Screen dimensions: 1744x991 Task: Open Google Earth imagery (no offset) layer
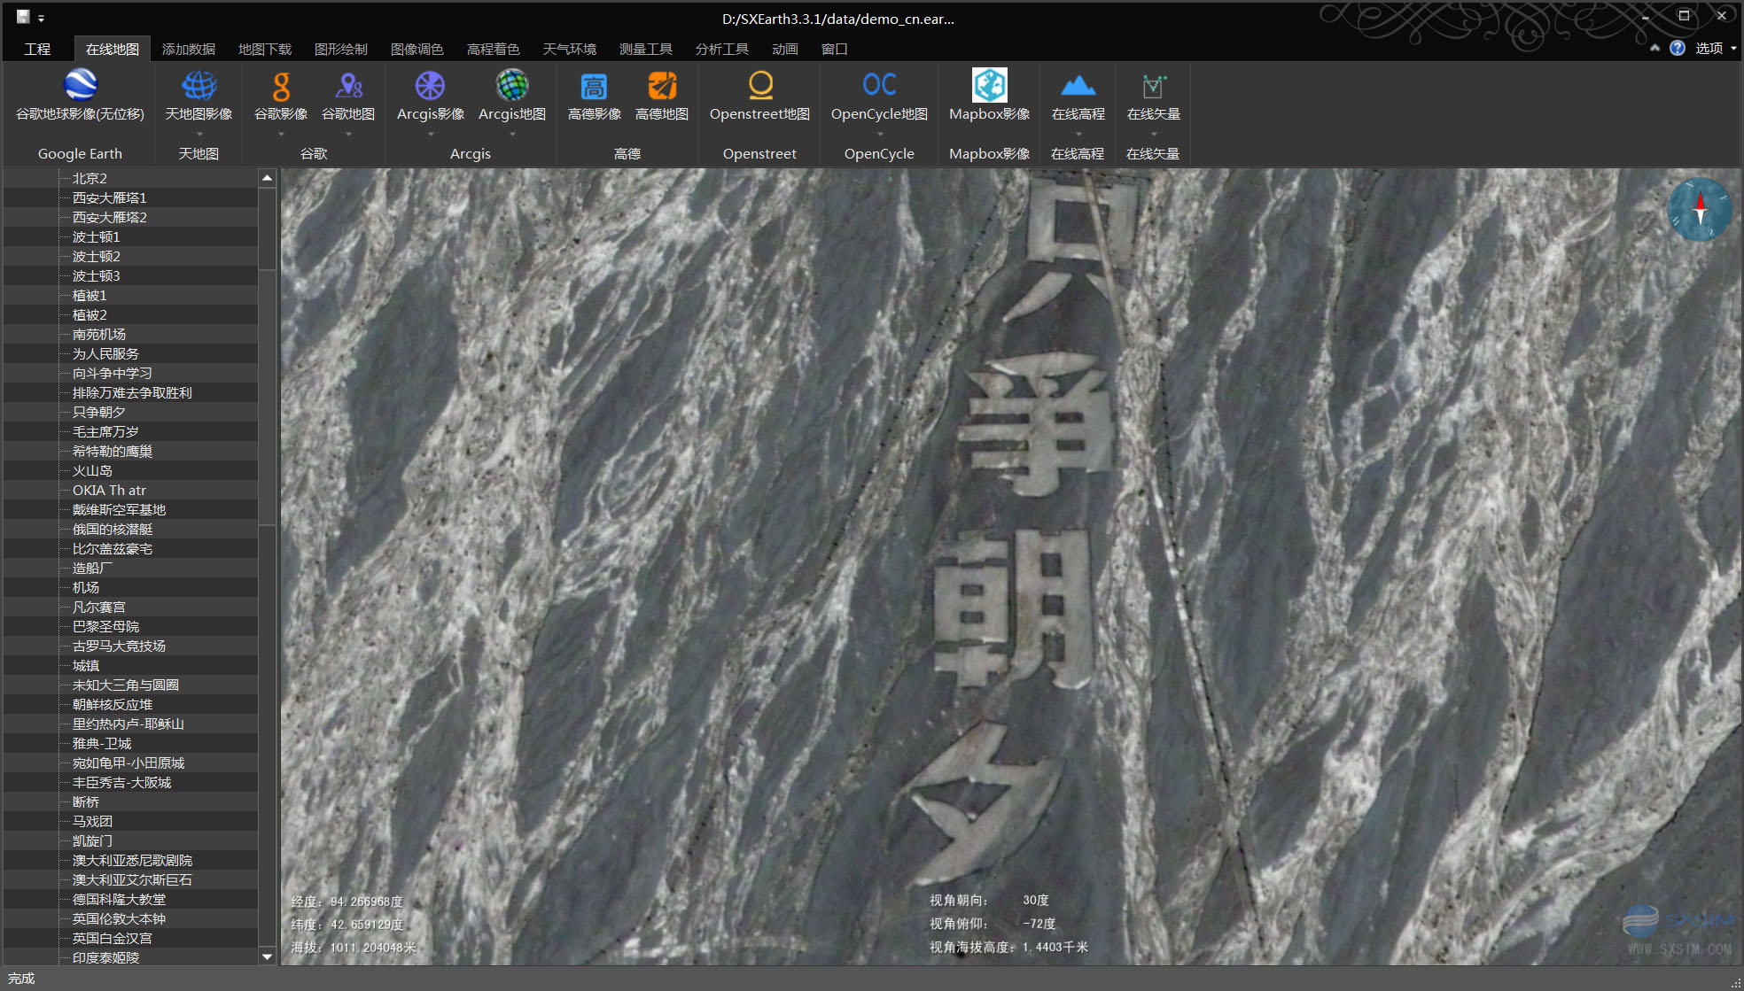click(x=80, y=96)
